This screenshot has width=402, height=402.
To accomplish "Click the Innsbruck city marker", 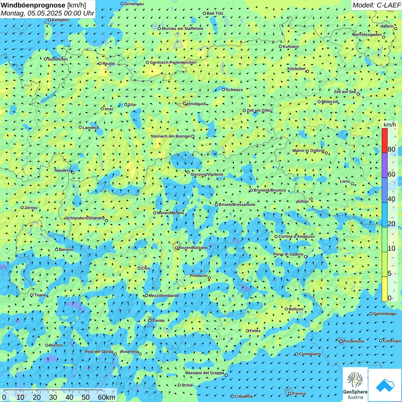I will pyautogui.click(x=185, y=104).
